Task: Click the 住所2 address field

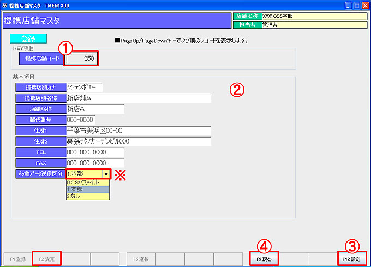Action: [139, 141]
